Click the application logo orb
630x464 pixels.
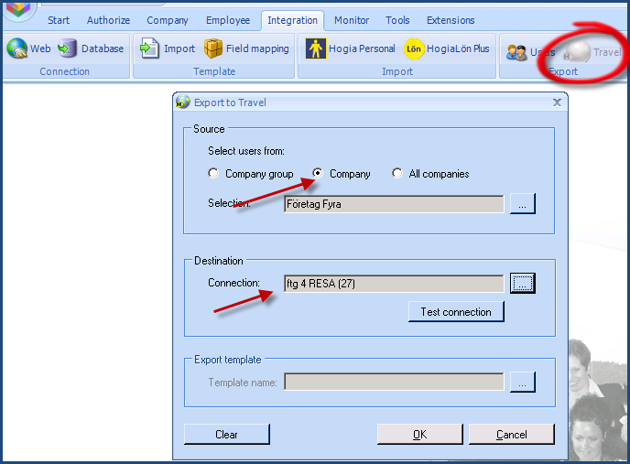pos(18,9)
